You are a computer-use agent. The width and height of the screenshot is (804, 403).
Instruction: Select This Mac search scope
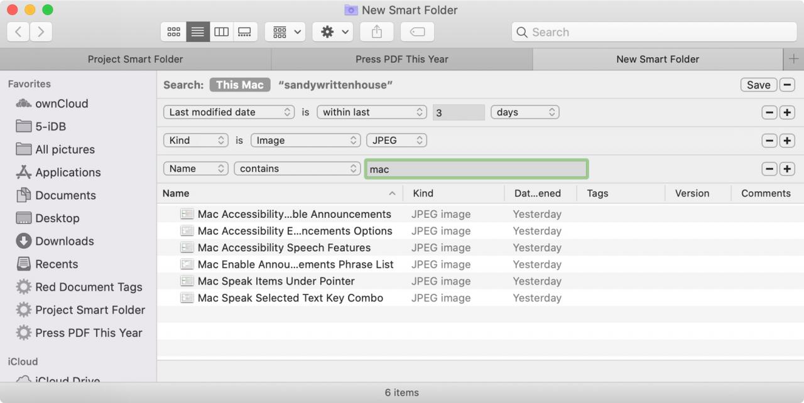pos(240,85)
